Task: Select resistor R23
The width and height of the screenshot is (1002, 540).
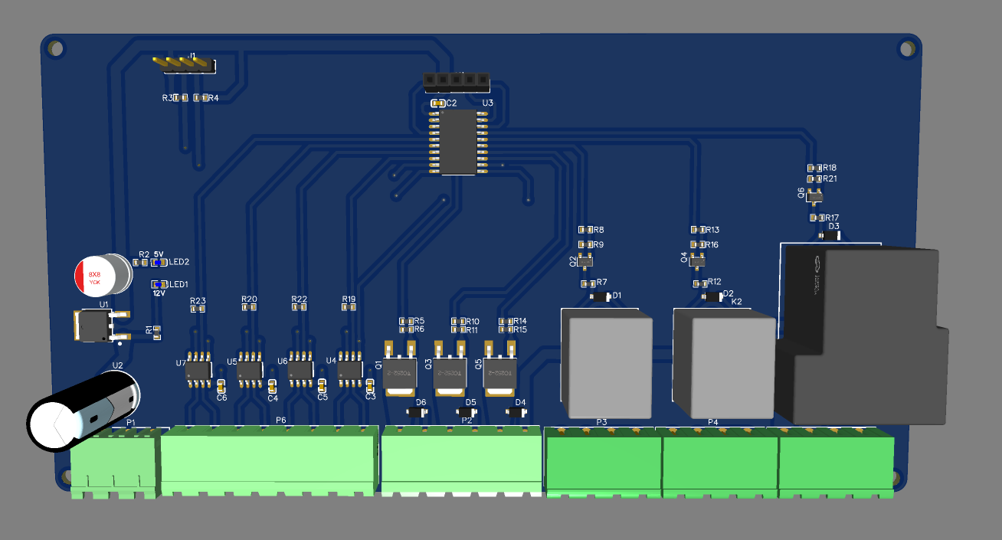Action: (198, 308)
